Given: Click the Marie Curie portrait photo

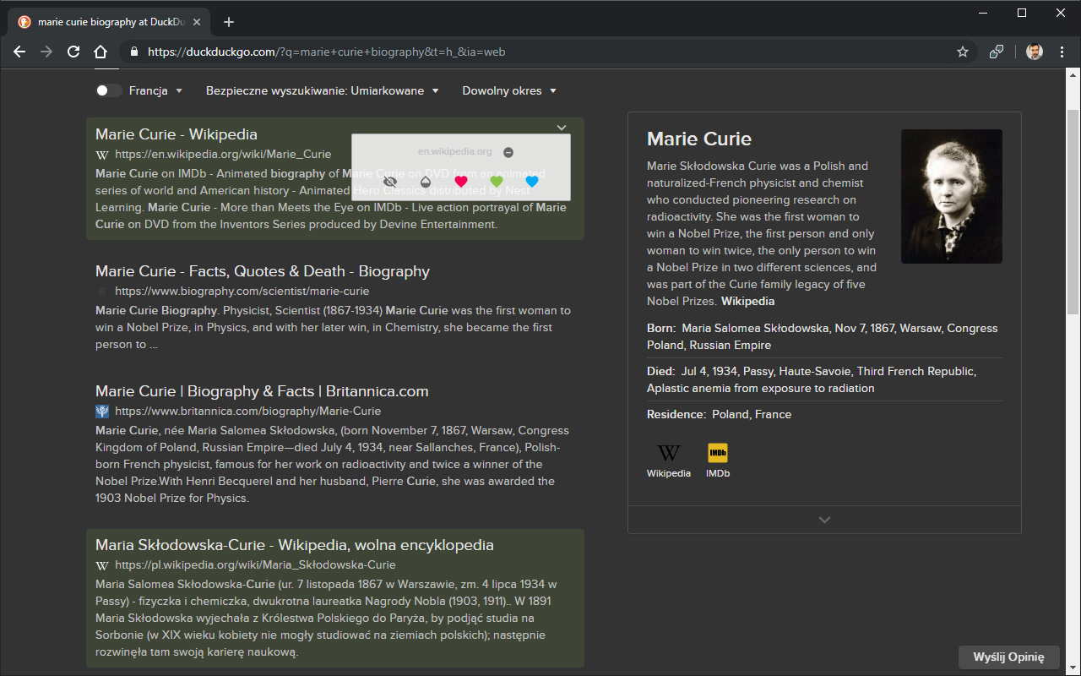Looking at the screenshot, I should tap(952, 196).
